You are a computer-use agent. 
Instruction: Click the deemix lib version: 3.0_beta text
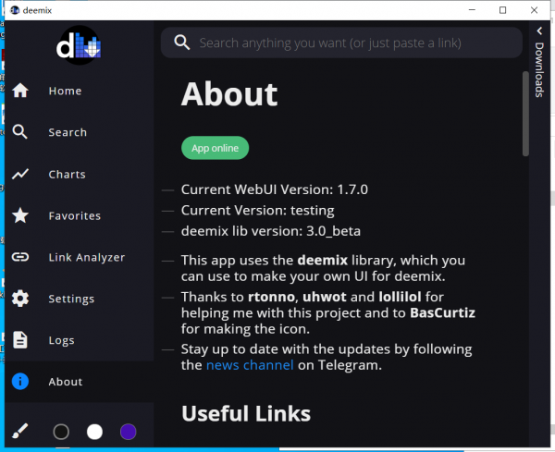pyautogui.click(x=271, y=231)
